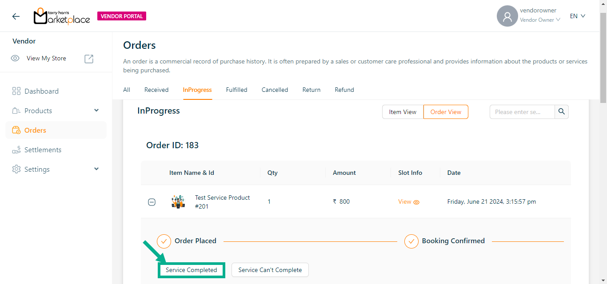The image size is (607, 284).
Task: View slot info via eye link
Action: 409,202
